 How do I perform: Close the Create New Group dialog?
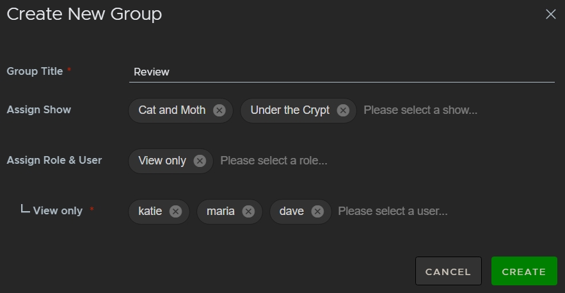coord(550,14)
